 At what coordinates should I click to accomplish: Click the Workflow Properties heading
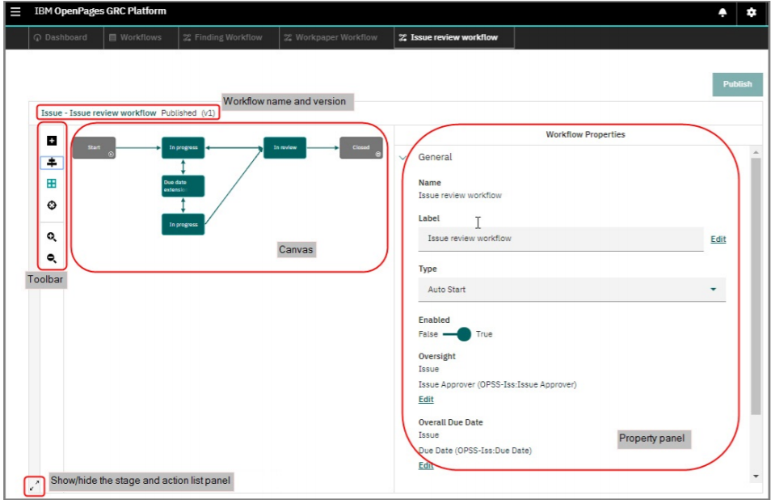click(x=585, y=134)
